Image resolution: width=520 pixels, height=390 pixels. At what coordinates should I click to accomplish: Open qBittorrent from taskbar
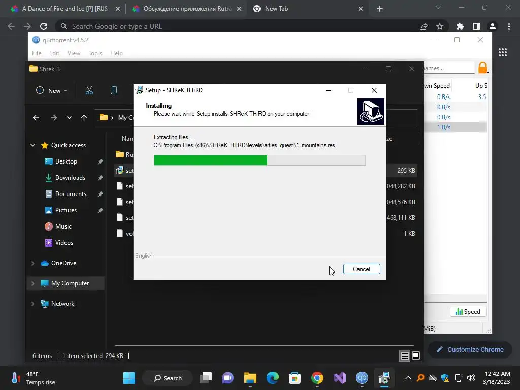coord(362,378)
